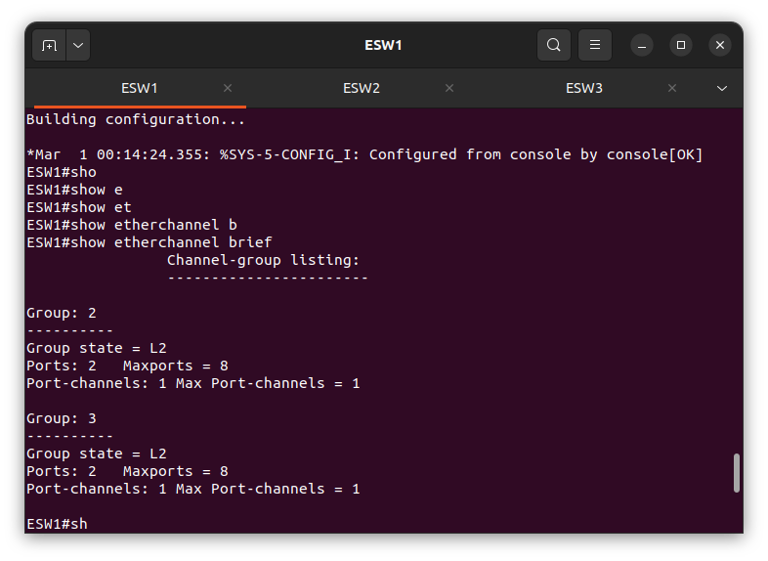Switch to the ESW2 tab

[x=362, y=88]
